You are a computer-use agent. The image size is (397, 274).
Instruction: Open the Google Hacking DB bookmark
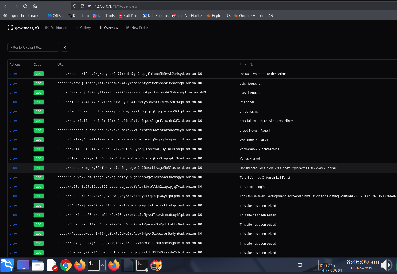[253, 16]
